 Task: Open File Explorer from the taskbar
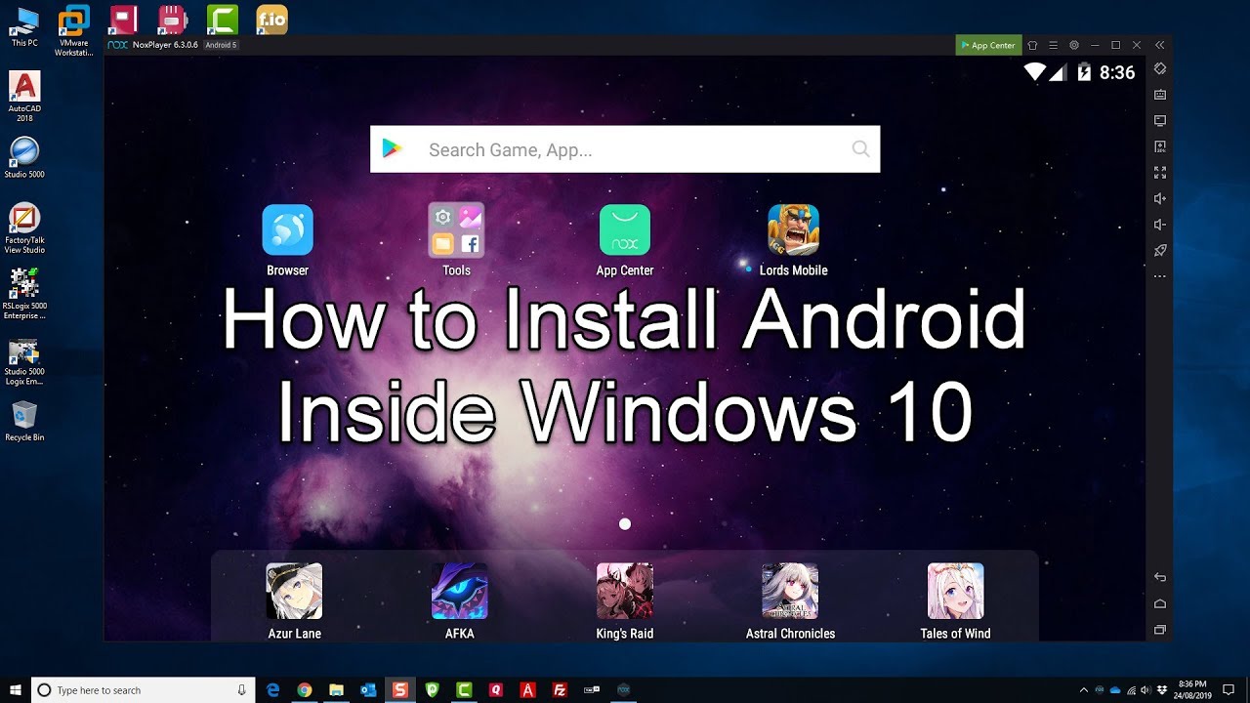click(x=336, y=689)
